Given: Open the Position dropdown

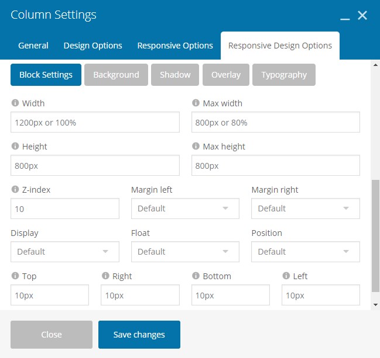Looking at the screenshot, I should tap(305, 252).
